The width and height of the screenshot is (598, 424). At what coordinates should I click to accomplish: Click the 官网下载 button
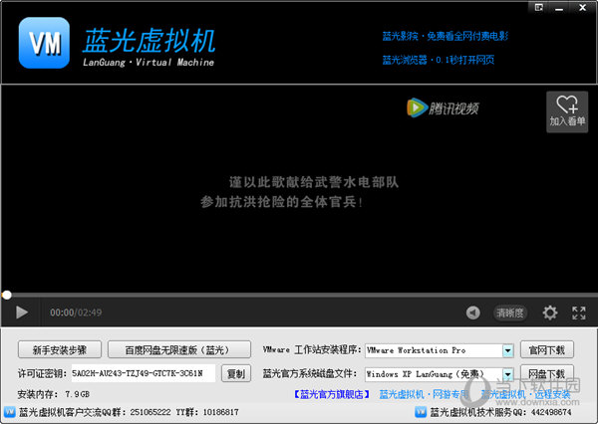(x=547, y=349)
